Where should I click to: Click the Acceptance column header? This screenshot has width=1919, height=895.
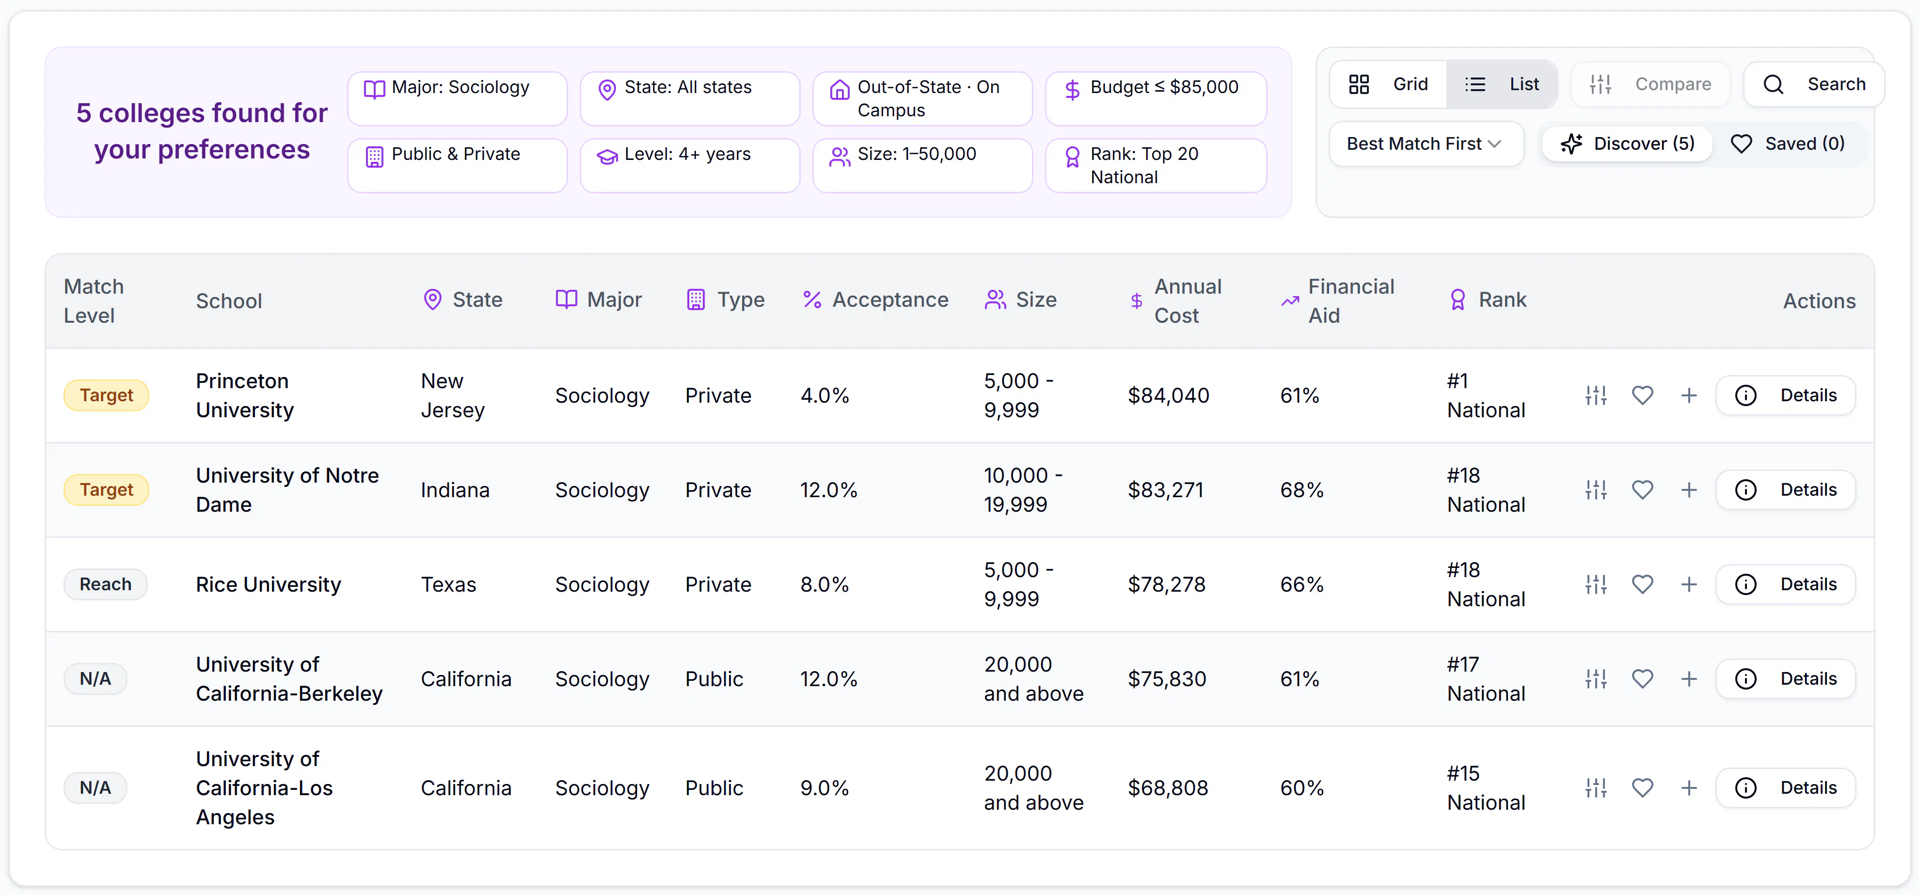click(875, 300)
